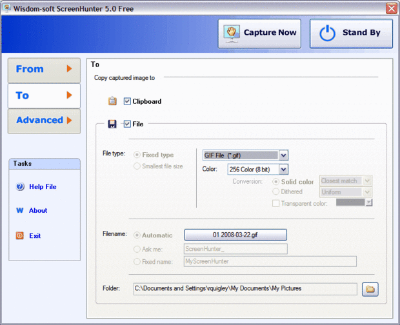Select the Solid color radio button
This screenshot has width=400, height=325.
(275, 182)
